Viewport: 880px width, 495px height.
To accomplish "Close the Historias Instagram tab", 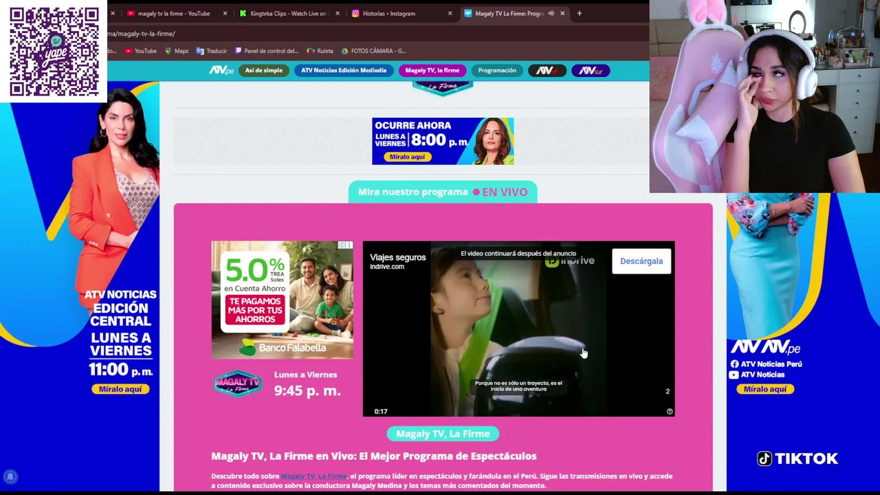I will coord(450,13).
